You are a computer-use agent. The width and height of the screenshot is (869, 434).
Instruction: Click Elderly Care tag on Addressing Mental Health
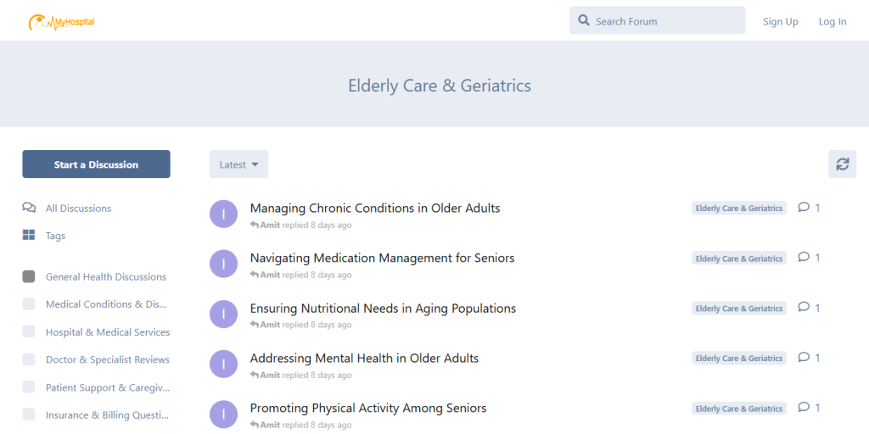click(x=739, y=359)
